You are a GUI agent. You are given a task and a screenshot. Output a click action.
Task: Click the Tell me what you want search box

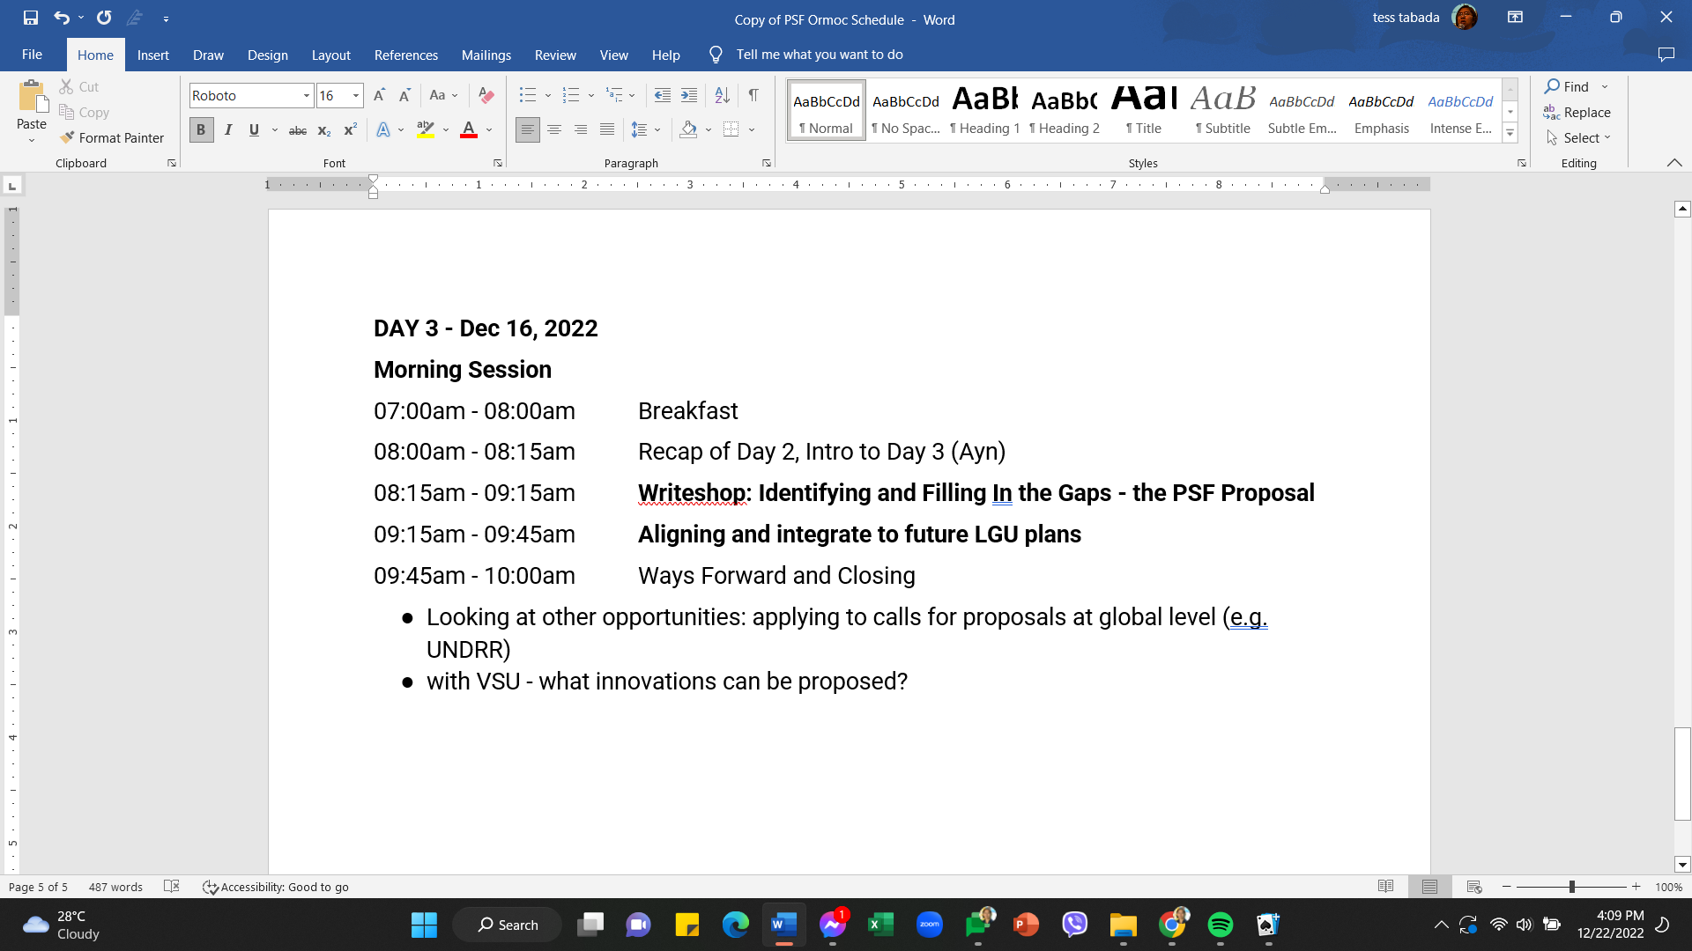819,55
